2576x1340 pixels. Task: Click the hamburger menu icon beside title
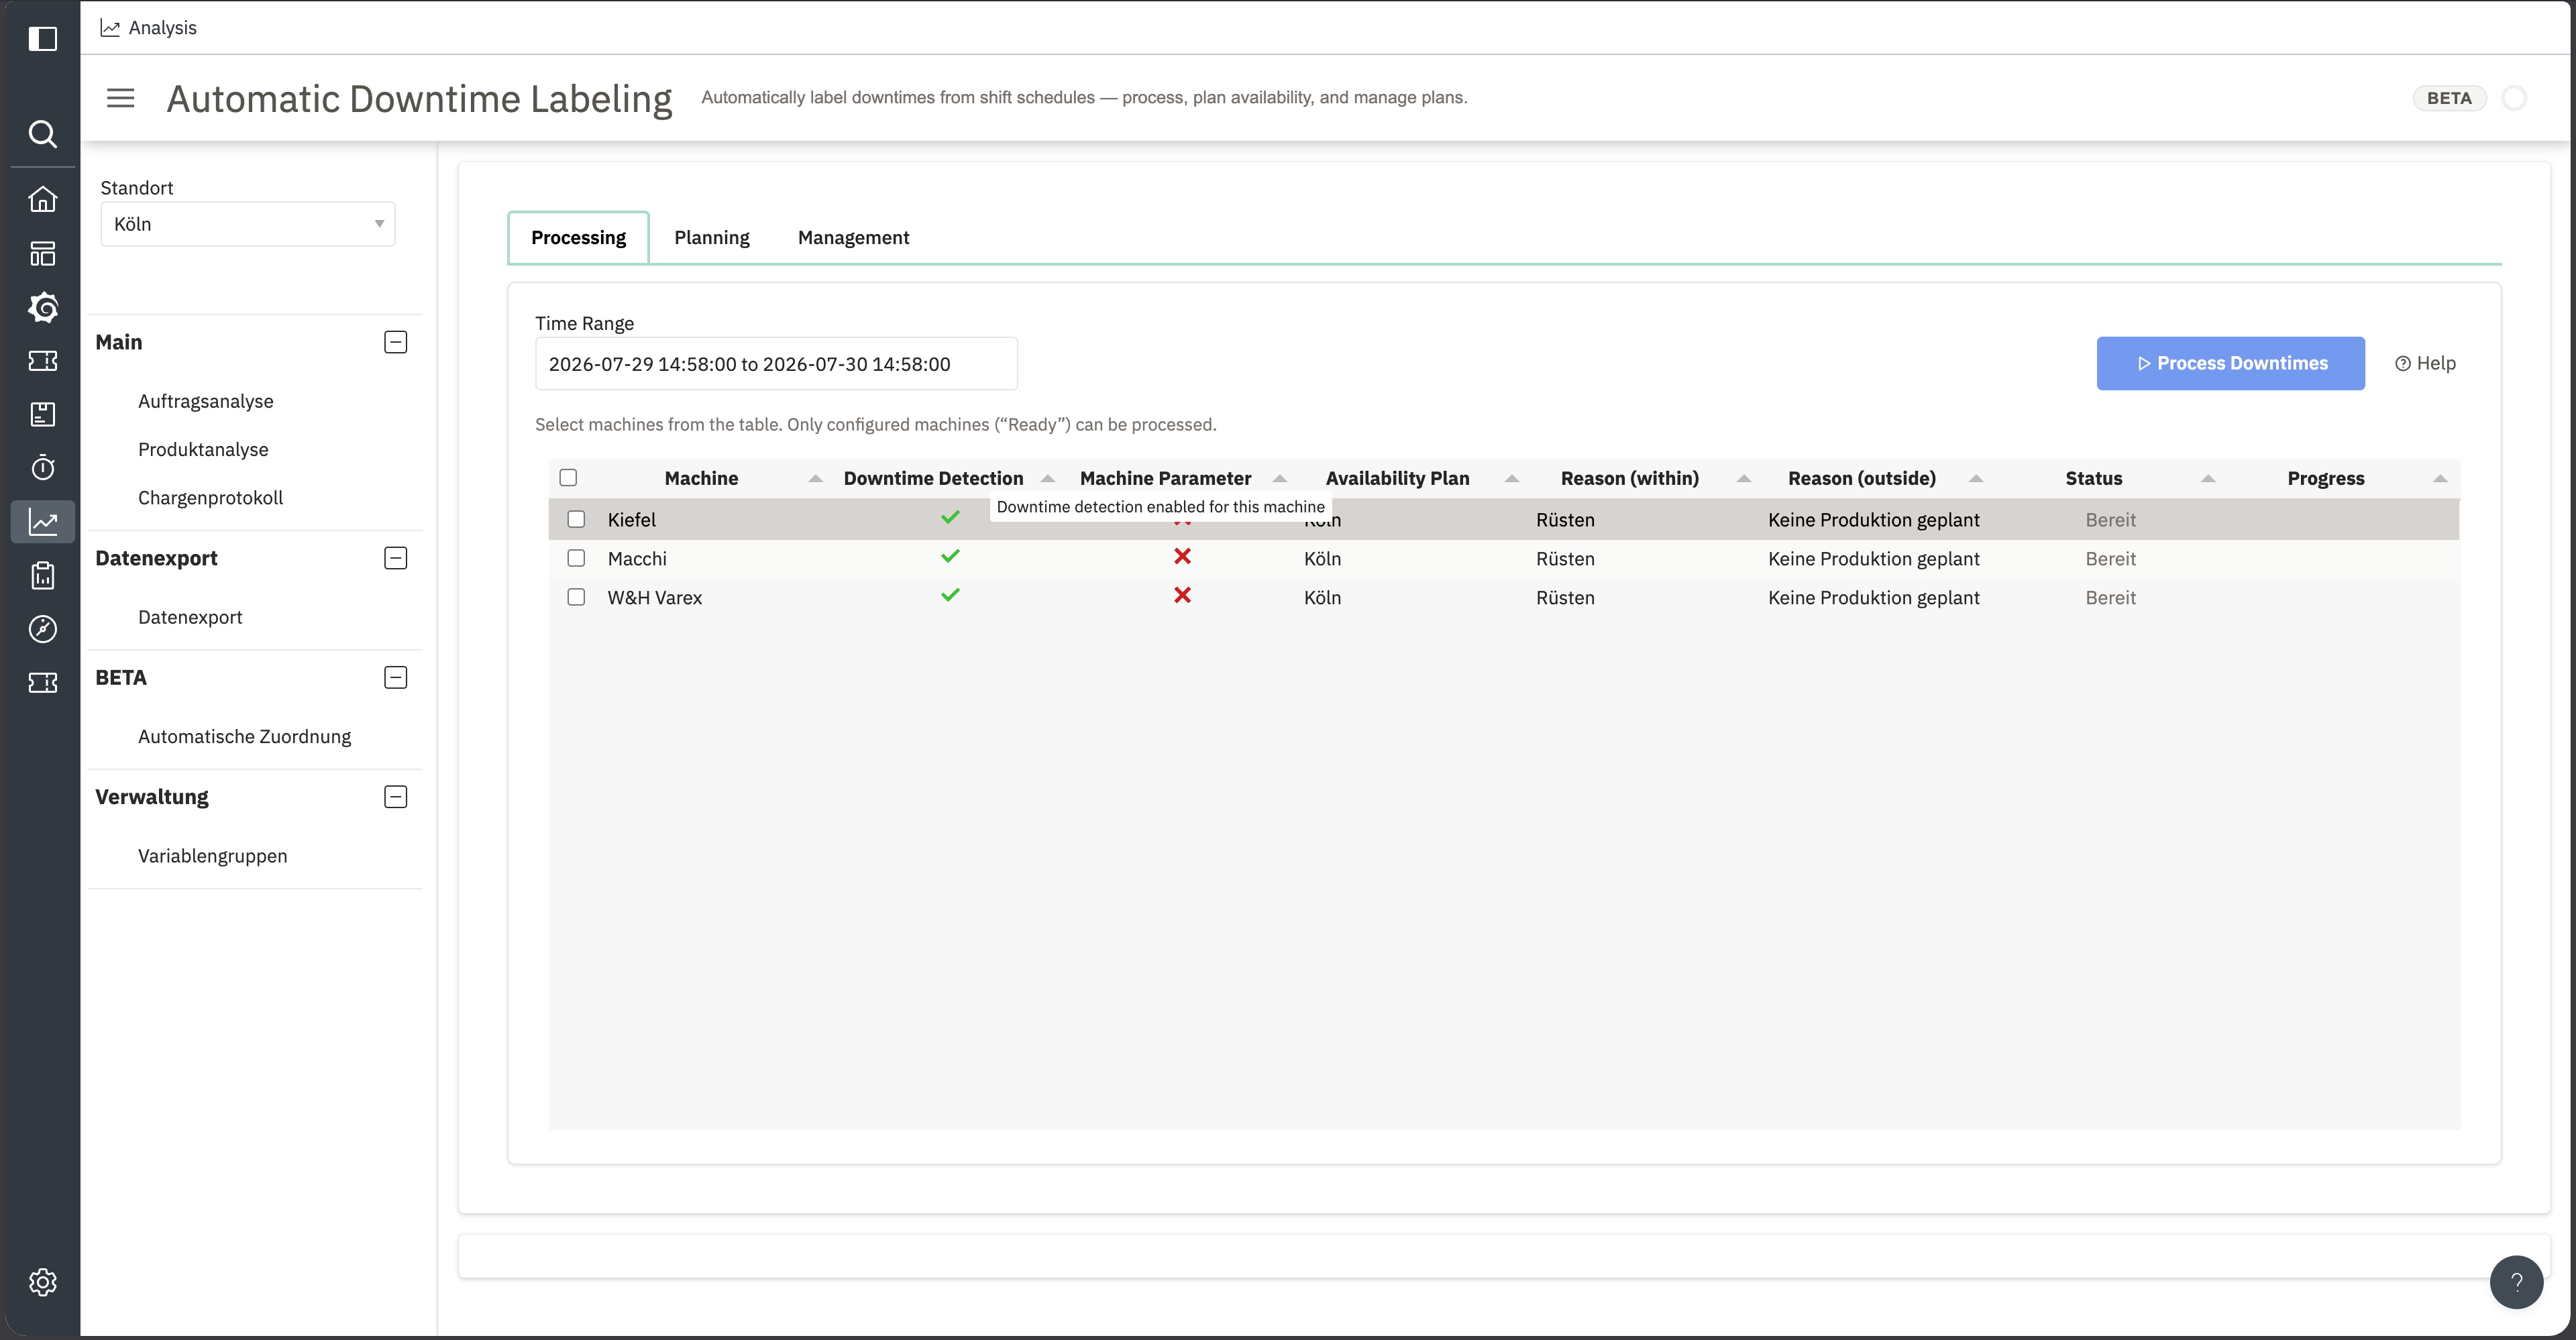[x=121, y=98]
